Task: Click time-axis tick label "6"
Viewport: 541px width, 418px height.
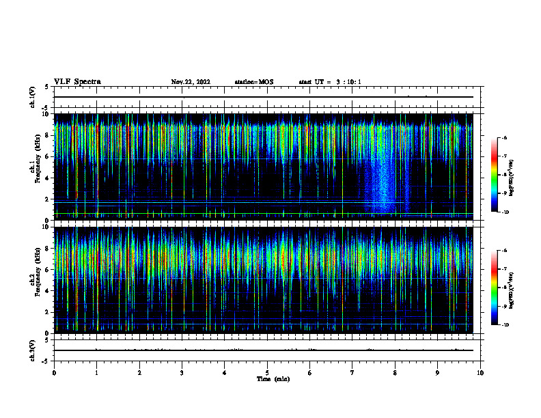Action: [309, 373]
